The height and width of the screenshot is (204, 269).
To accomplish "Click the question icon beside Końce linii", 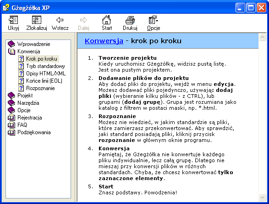I will coord(21,81).
